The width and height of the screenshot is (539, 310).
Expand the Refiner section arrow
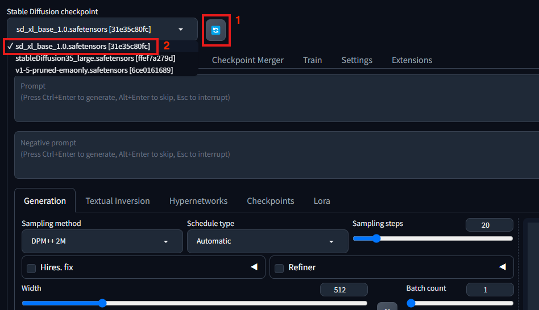point(503,267)
